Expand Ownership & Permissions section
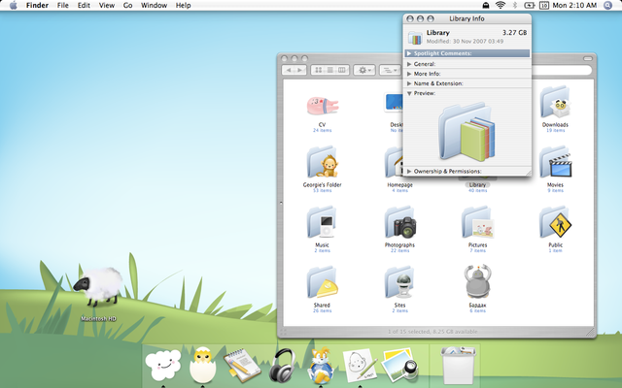This screenshot has width=622, height=388. [x=410, y=171]
